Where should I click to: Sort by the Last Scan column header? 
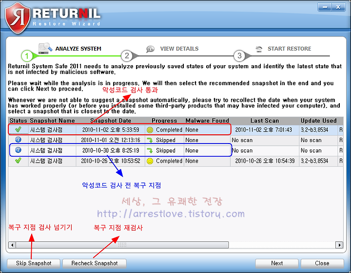click(265, 121)
